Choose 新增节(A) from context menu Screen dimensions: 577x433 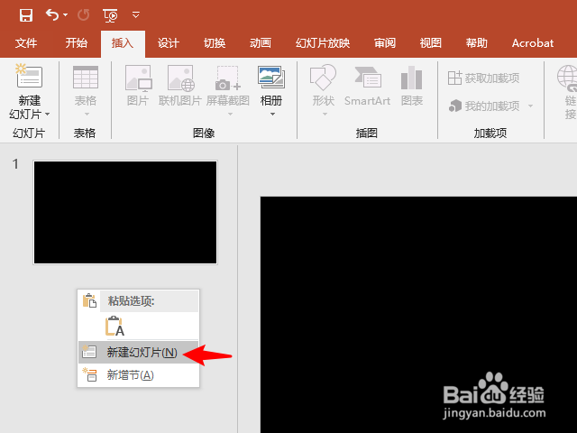tap(138, 375)
